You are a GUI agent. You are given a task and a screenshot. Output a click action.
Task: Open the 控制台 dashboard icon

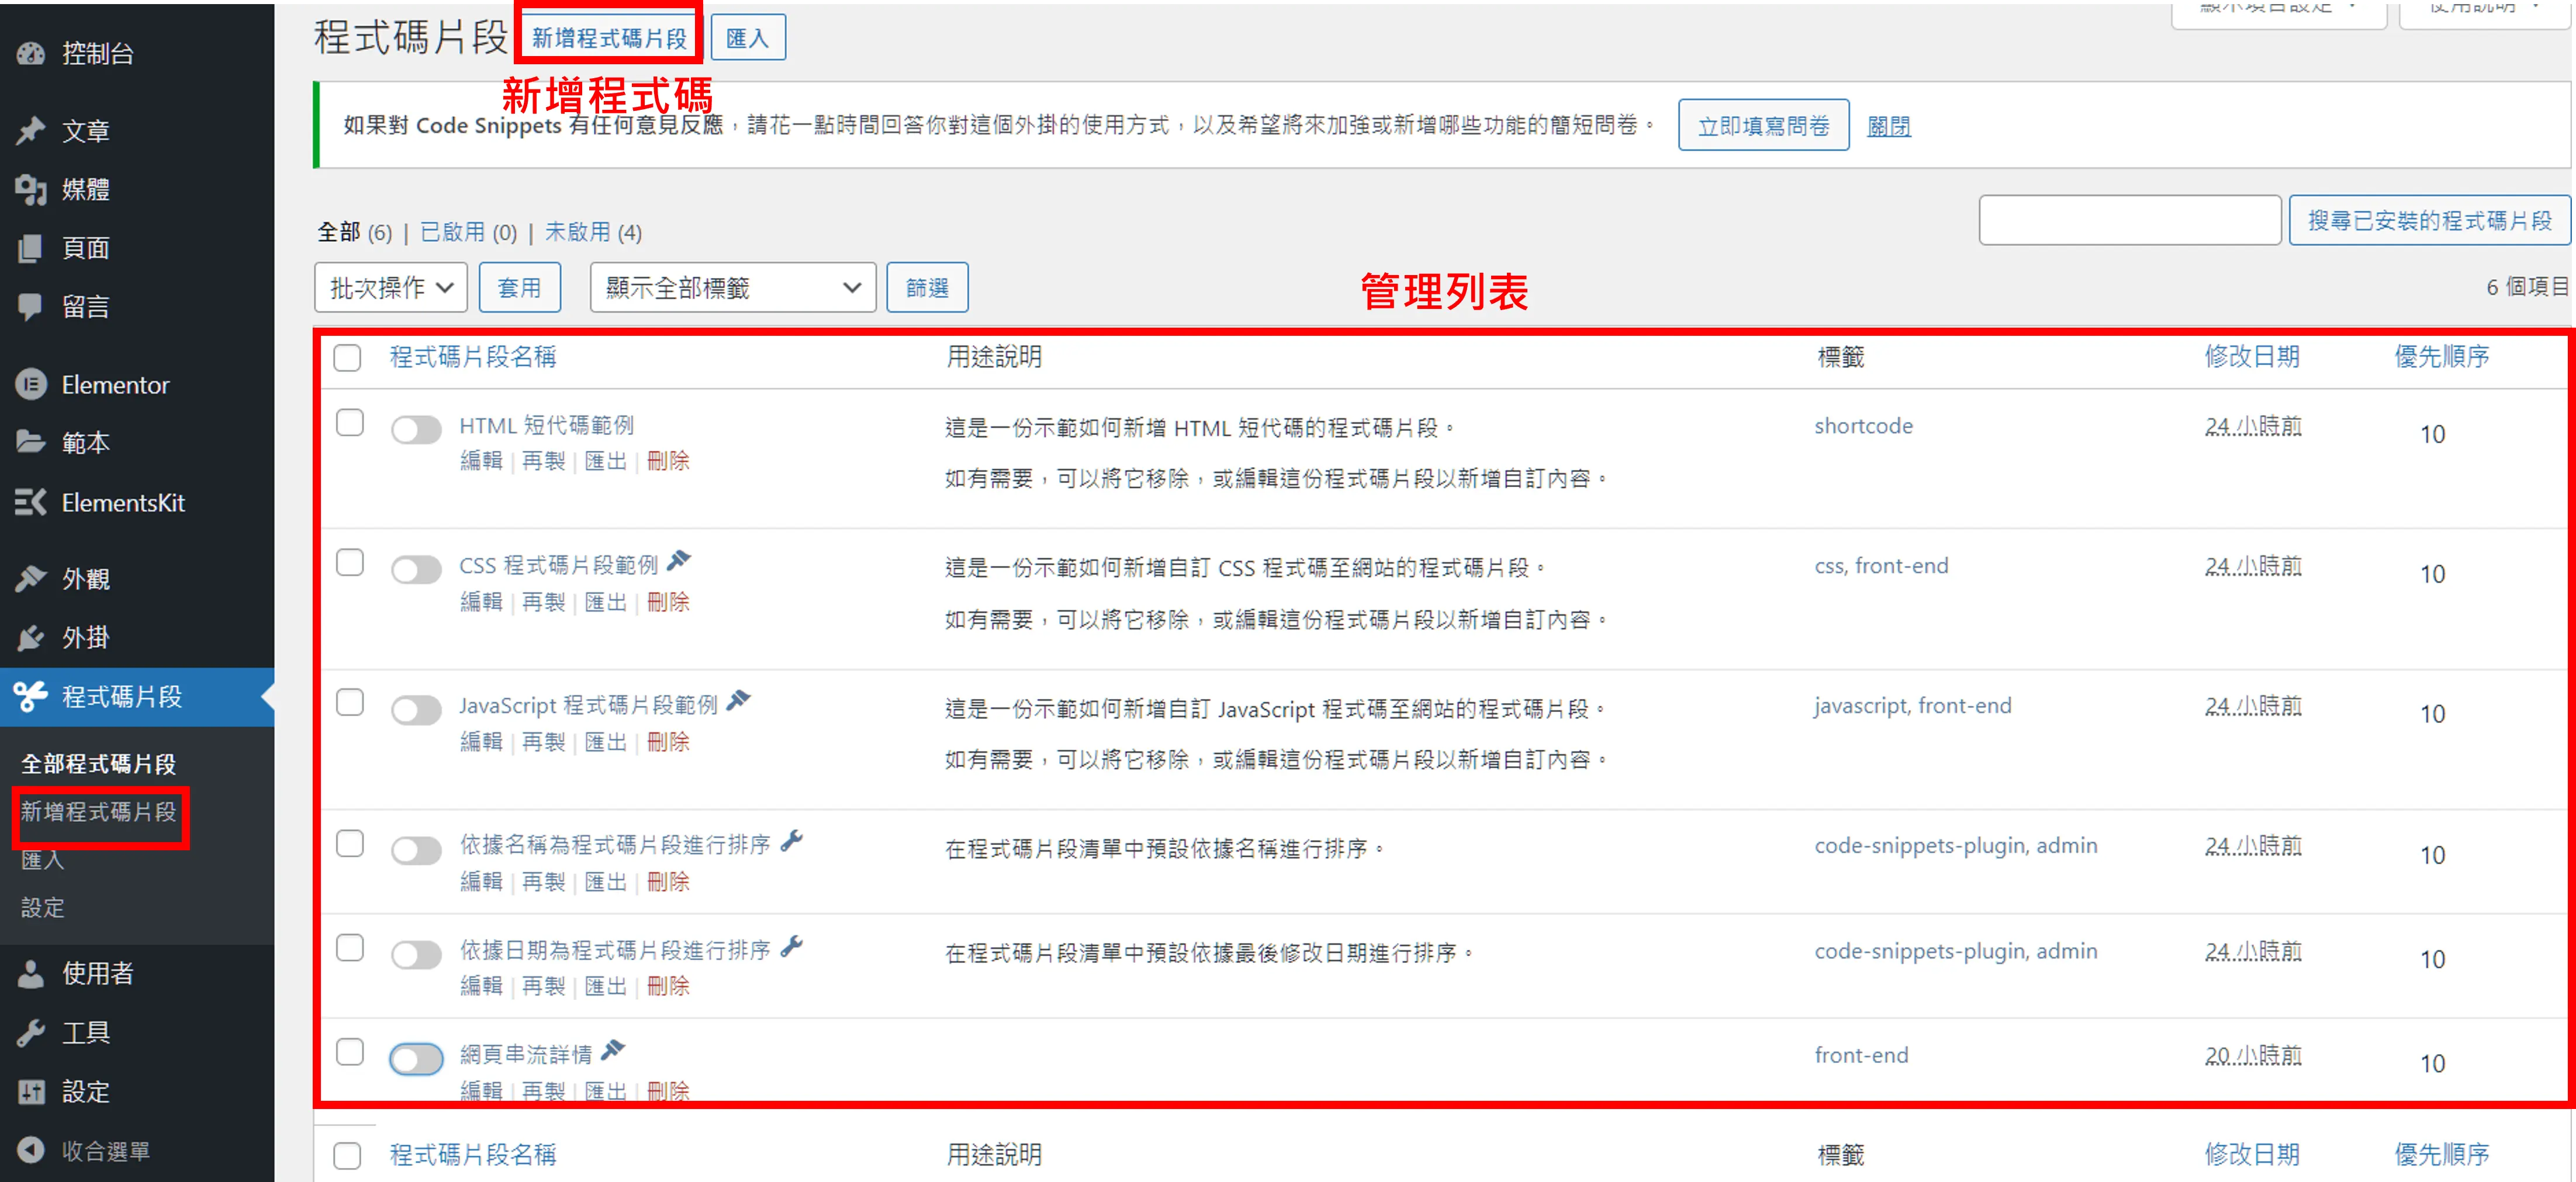click(30, 54)
